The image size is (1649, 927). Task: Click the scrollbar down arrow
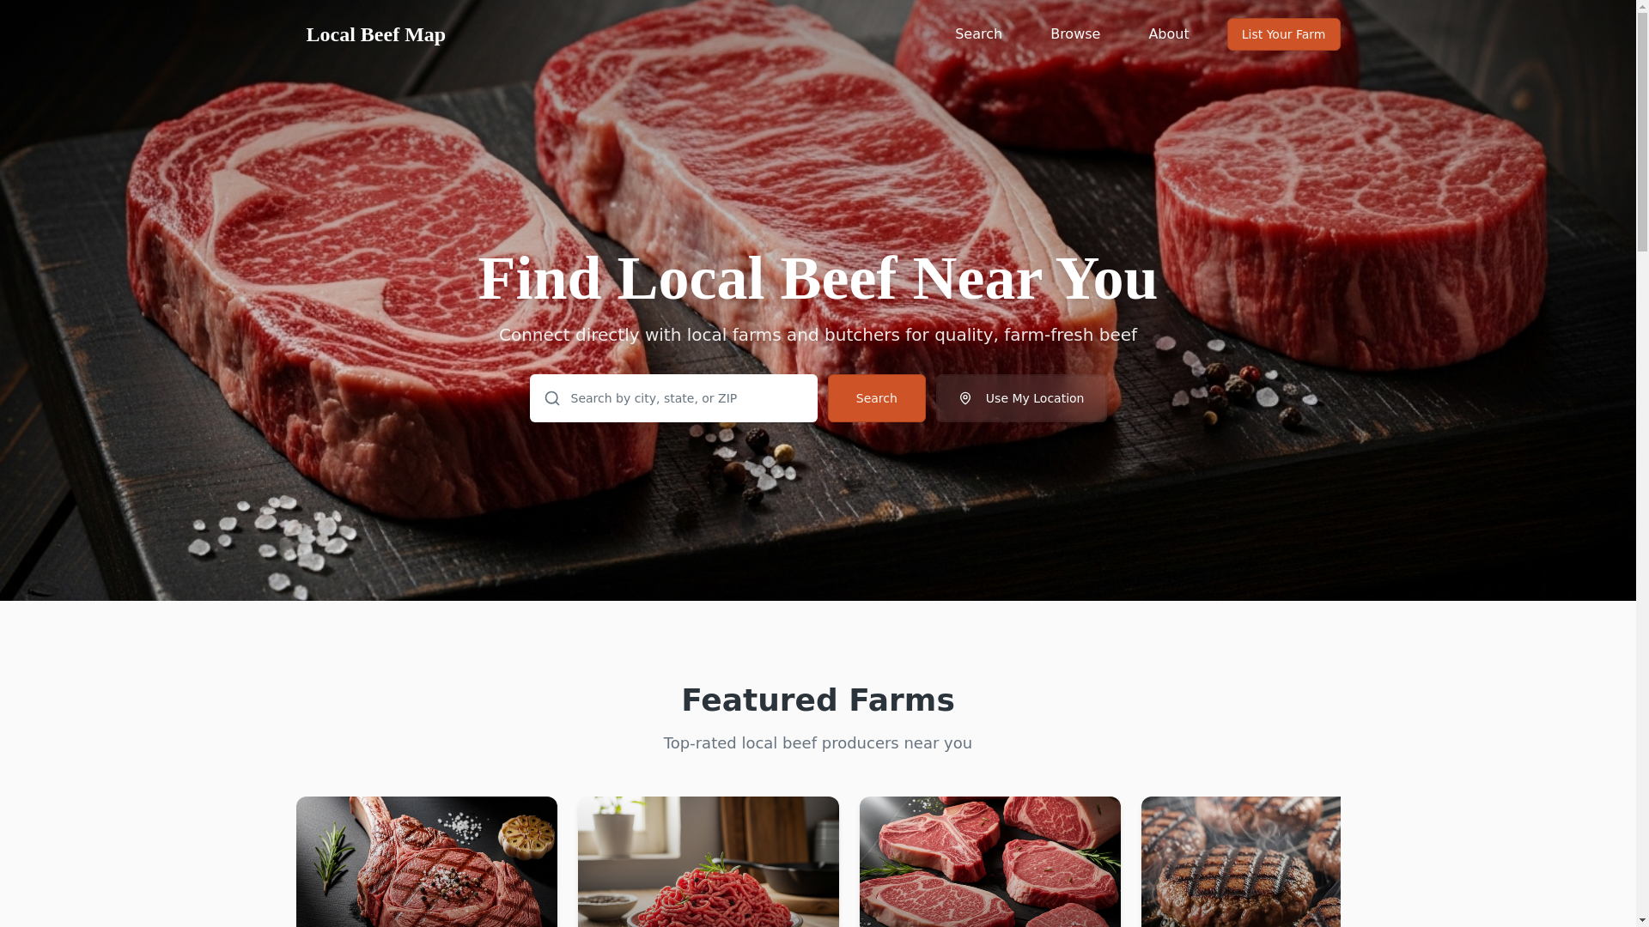[x=1642, y=920]
